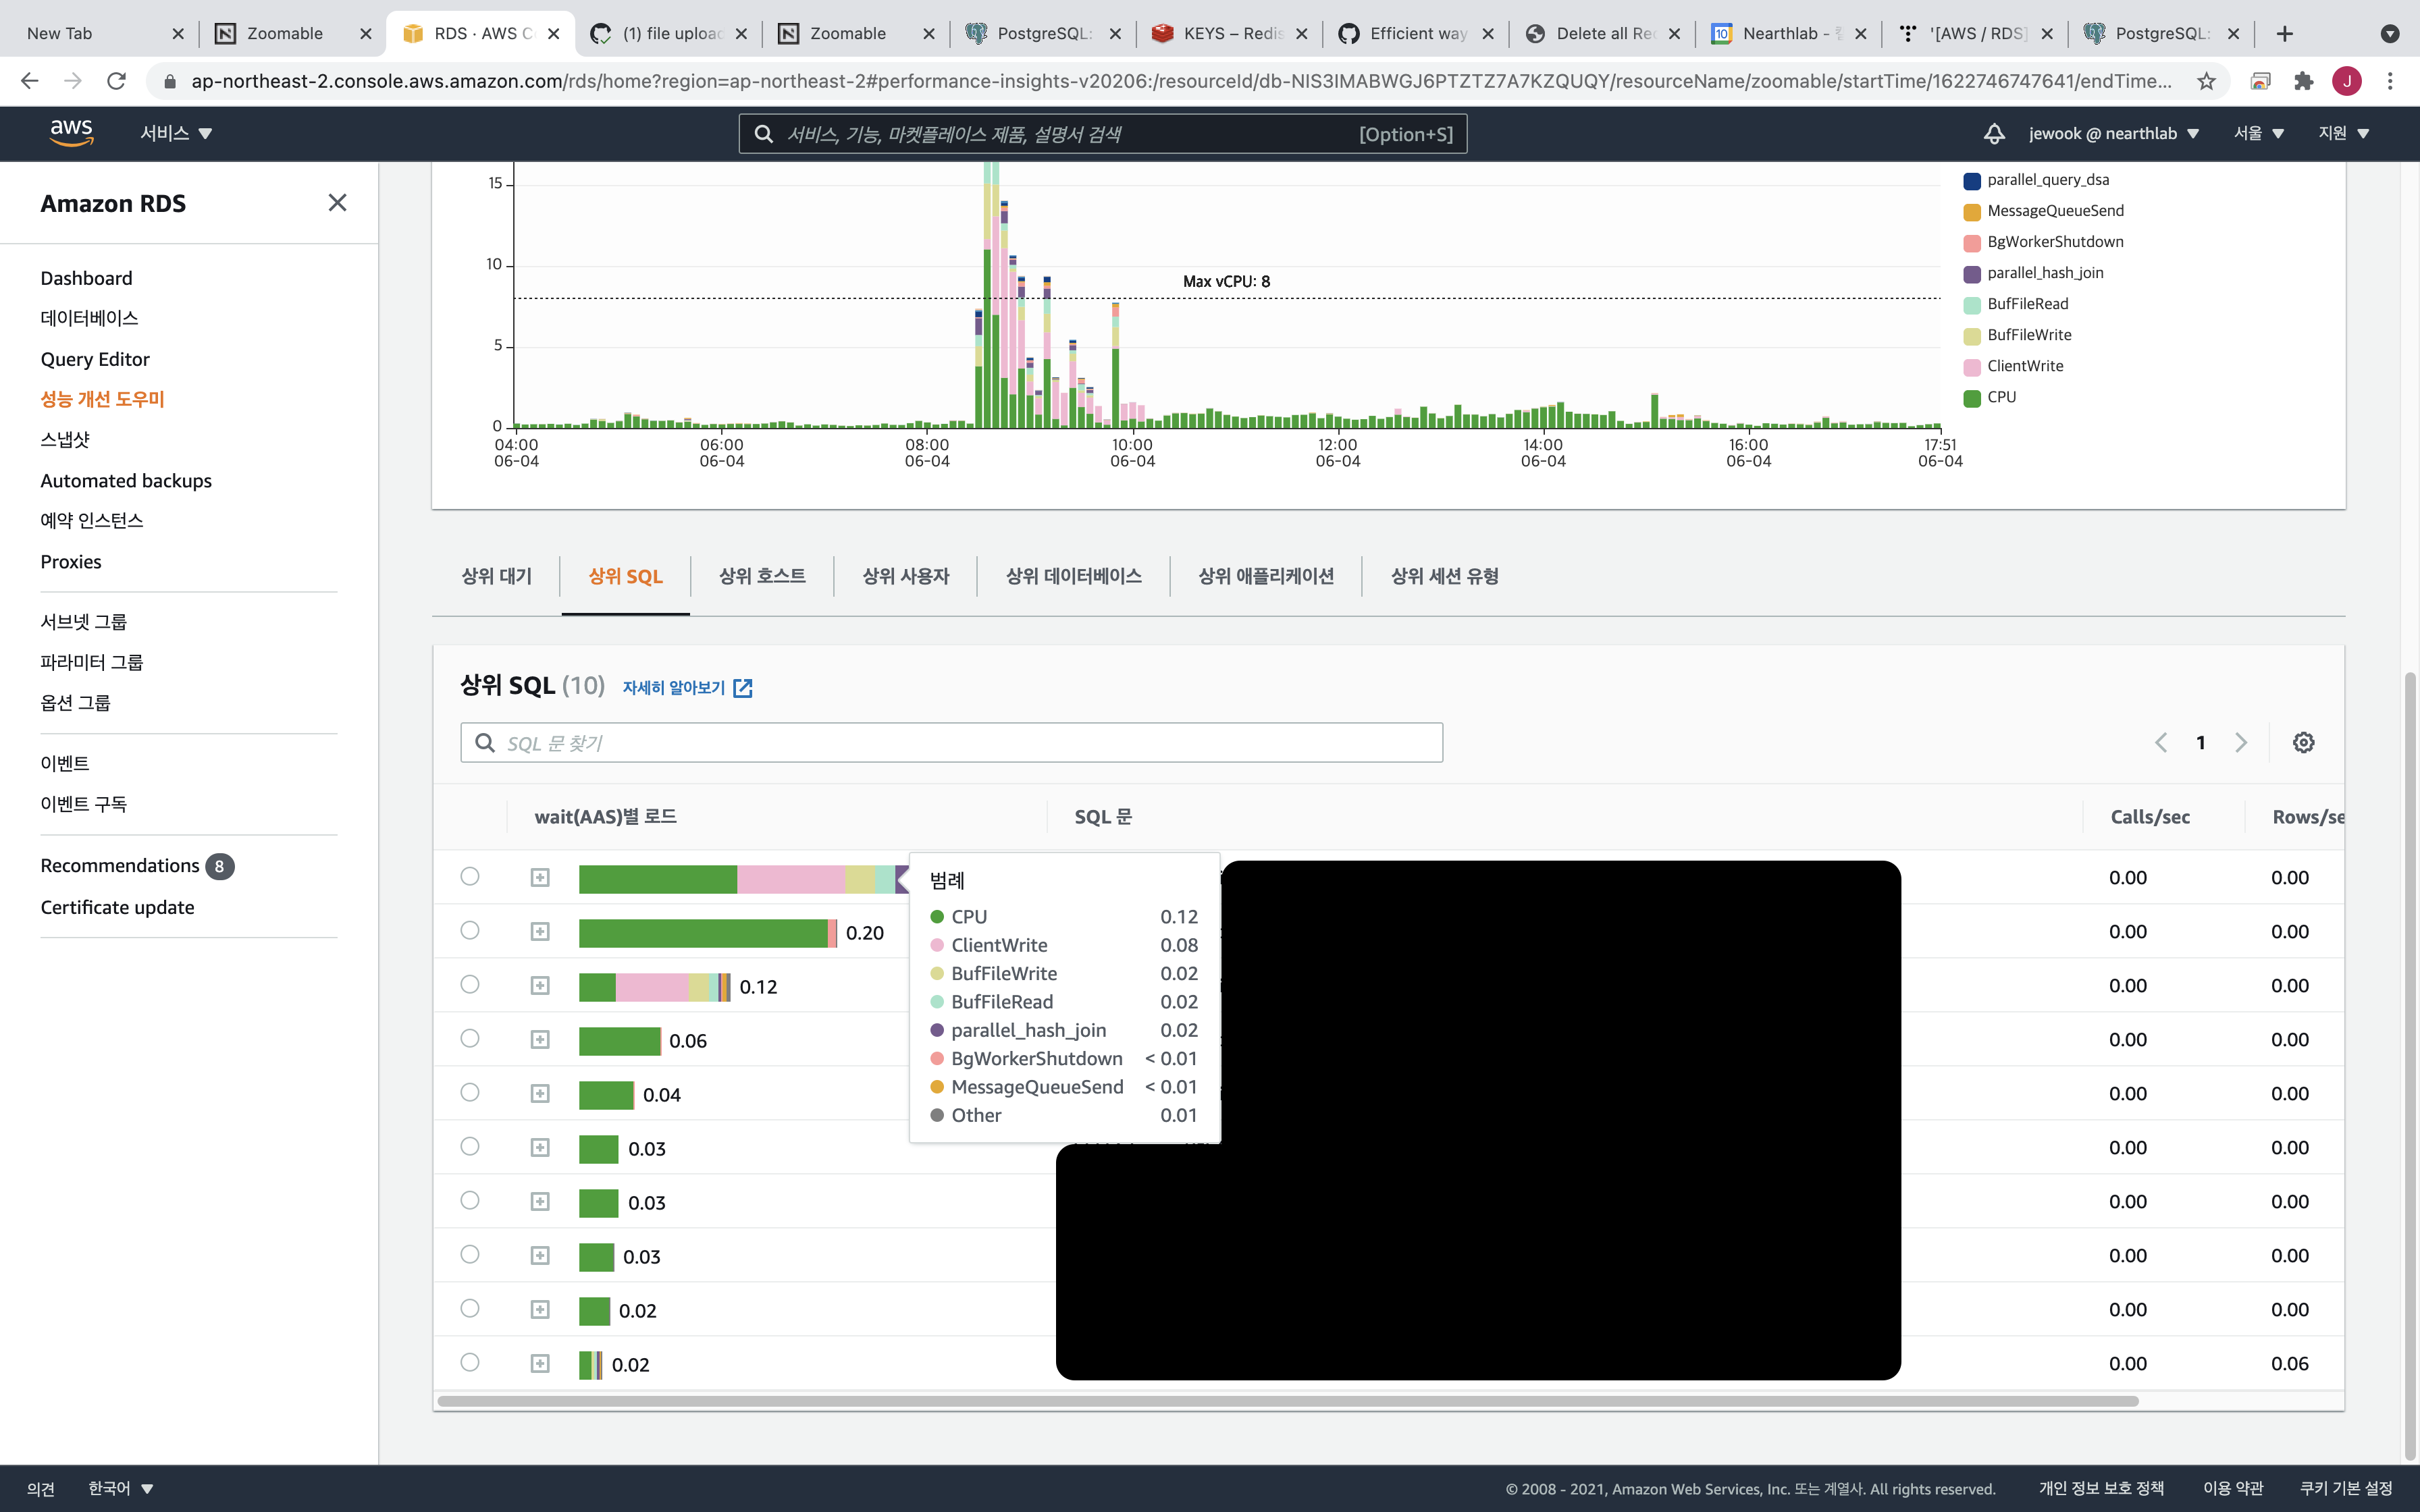The image size is (2420, 1512).
Task: Go to next page arrow in SQL table
Action: [x=2241, y=742]
